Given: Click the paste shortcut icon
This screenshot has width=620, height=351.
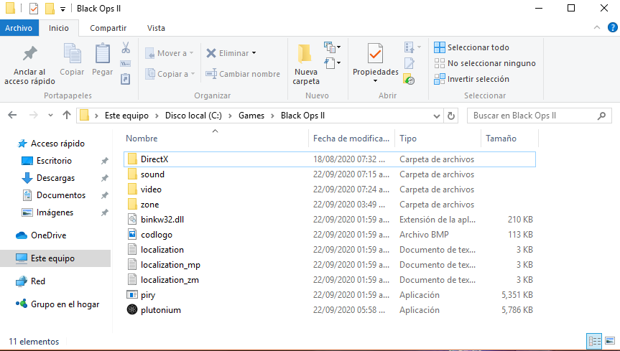Looking at the screenshot, I should pos(125,79).
